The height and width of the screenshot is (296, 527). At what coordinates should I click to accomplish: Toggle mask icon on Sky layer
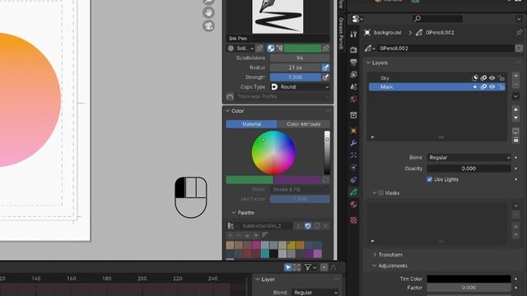click(x=474, y=78)
